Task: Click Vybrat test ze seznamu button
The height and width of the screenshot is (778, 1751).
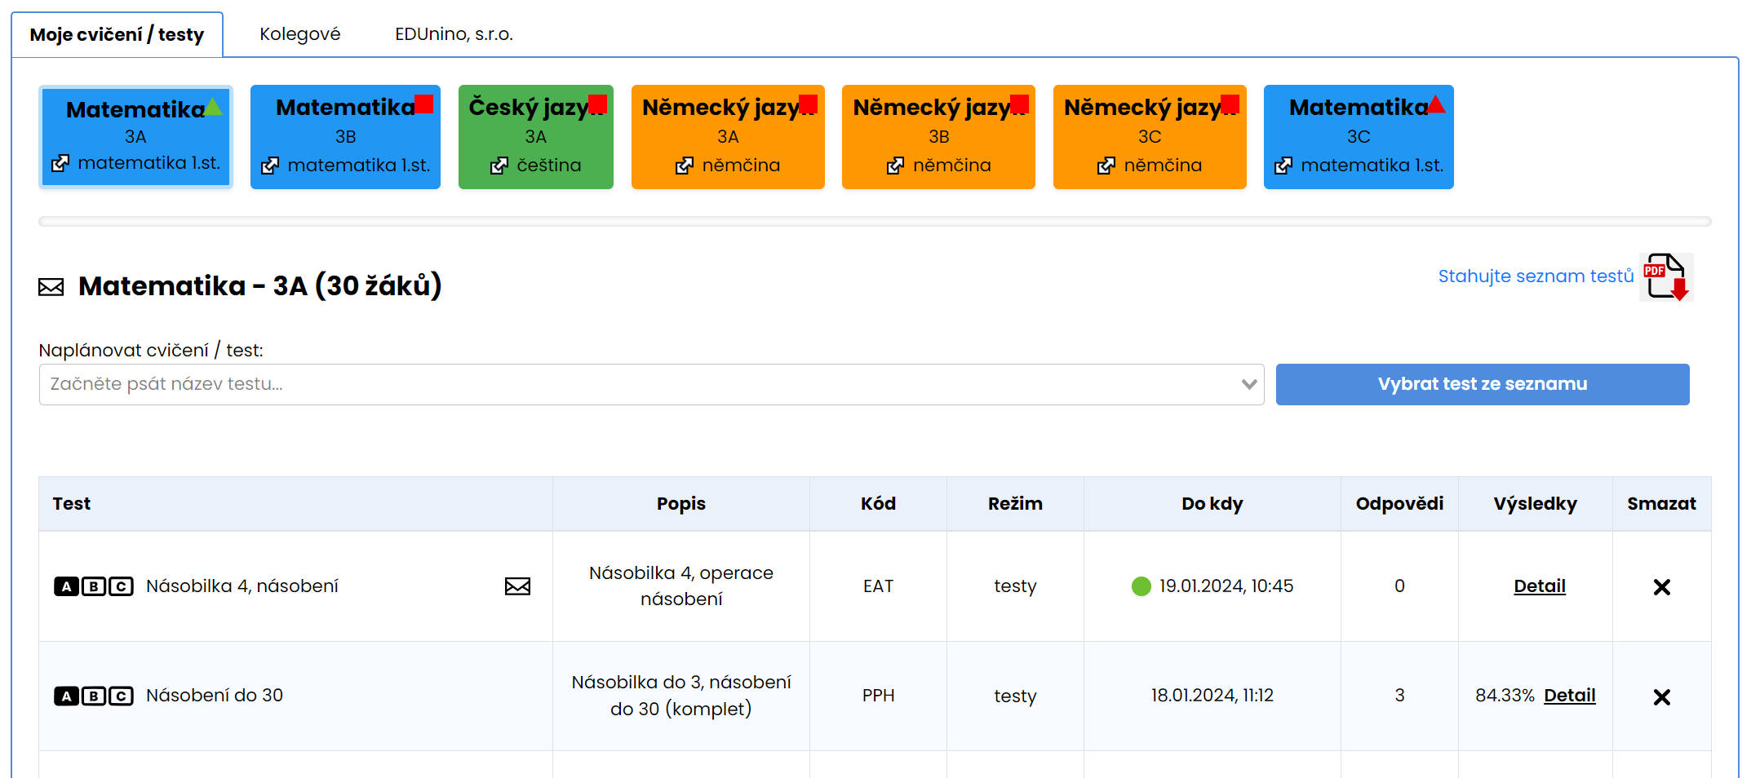Action: (x=1483, y=384)
